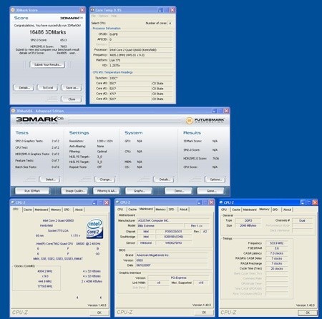Viewport: 322px width, 319px height.
Task: Select Cache tab in left CPU-Z window
Action: [28, 210]
